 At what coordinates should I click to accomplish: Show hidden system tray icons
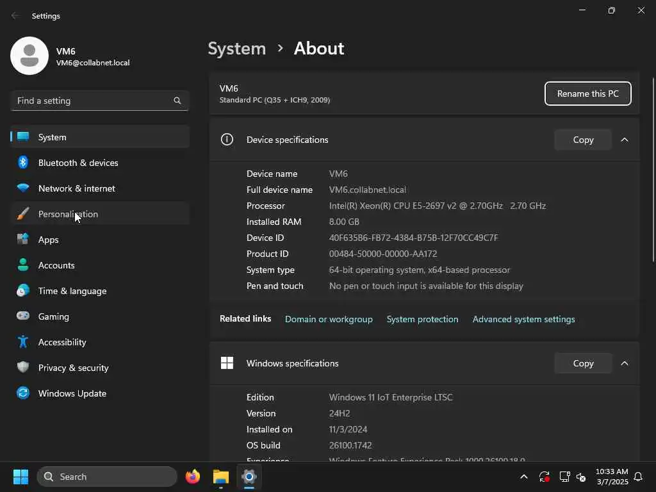pos(524,477)
